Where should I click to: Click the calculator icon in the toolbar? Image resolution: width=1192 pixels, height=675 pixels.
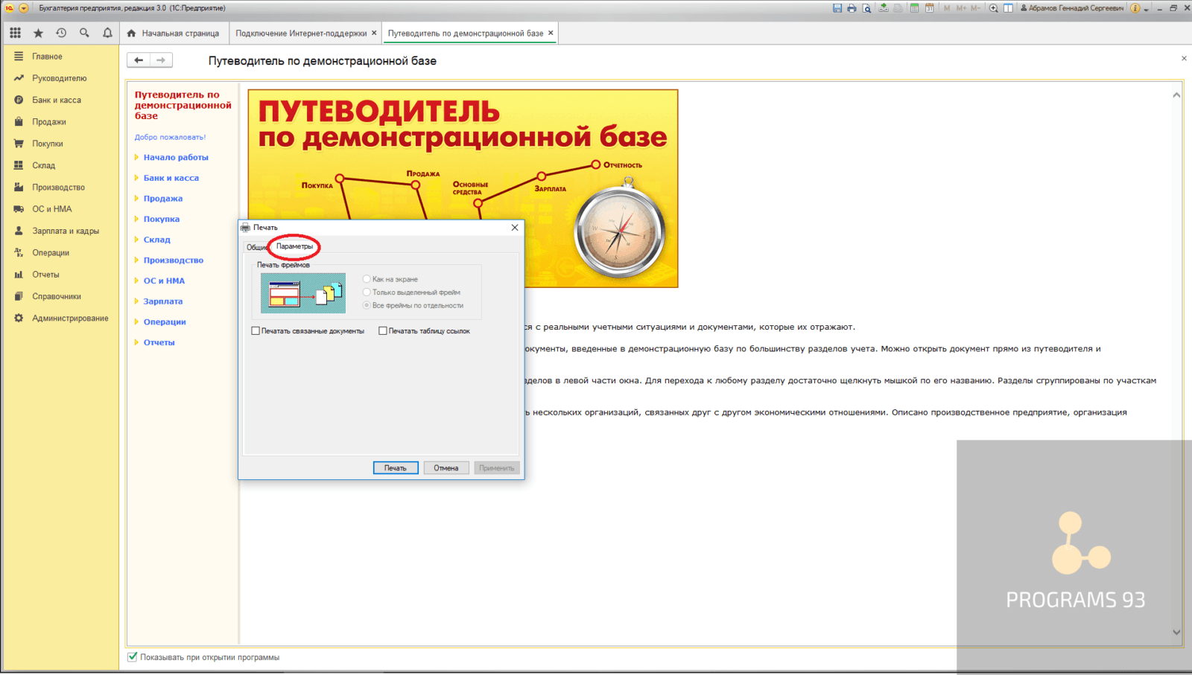point(915,7)
